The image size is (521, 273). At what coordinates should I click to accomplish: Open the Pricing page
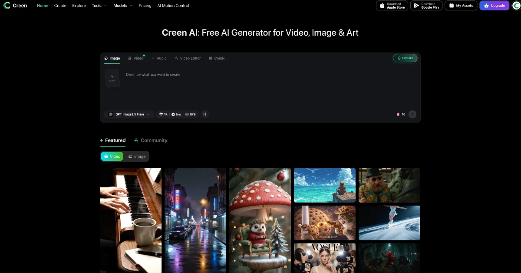pyautogui.click(x=145, y=6)
